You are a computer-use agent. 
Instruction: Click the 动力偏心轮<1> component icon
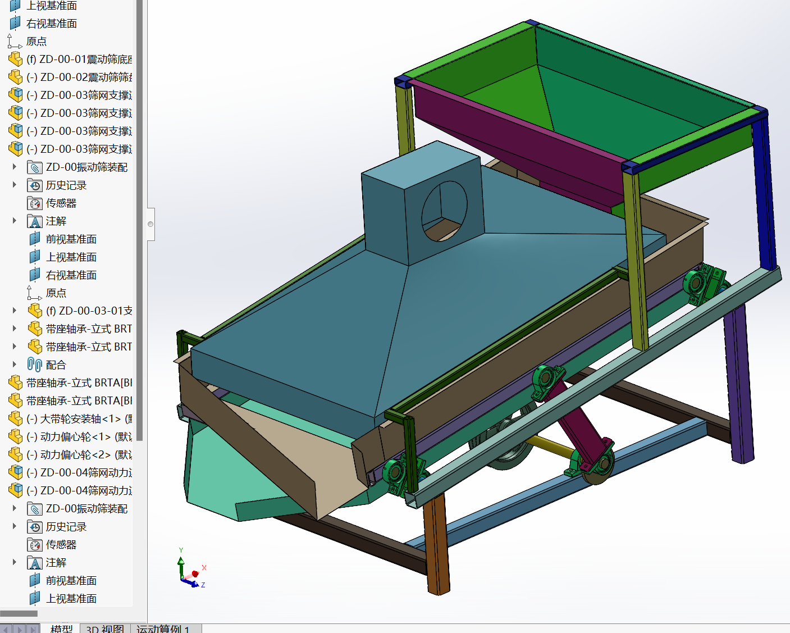click(x=15, y=436)
